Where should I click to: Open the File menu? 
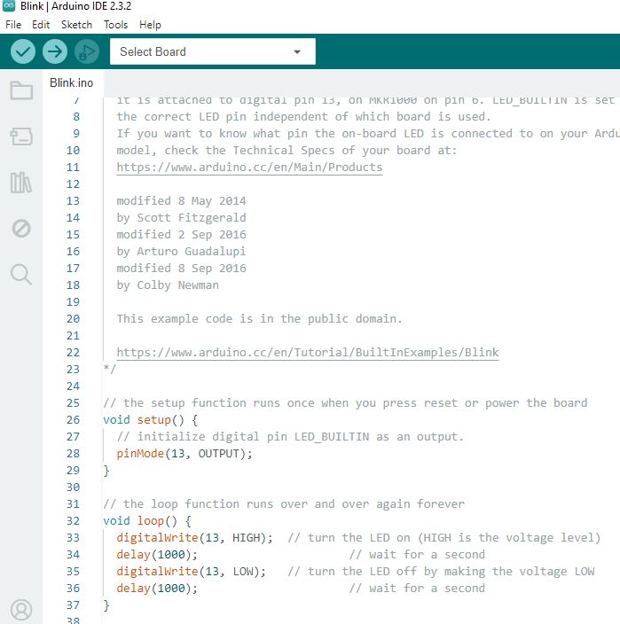13,25
